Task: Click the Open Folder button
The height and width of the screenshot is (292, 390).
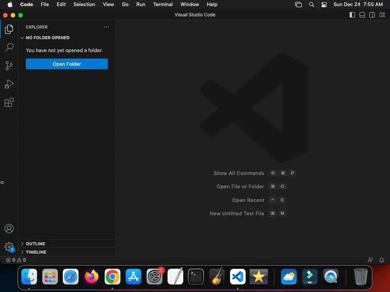Action: [x=67, y=64]
